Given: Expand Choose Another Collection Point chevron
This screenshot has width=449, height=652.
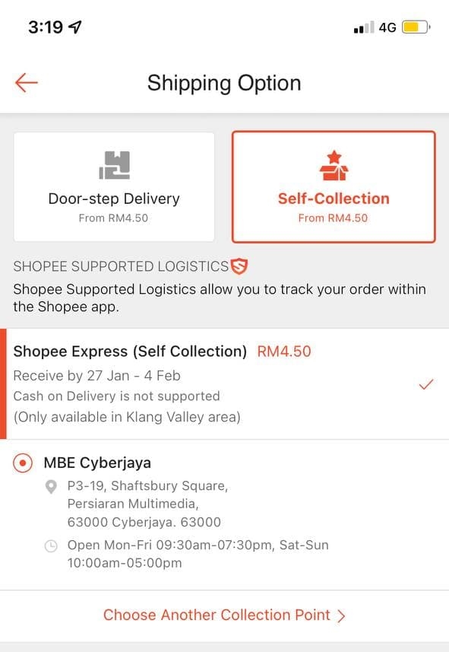Looking at the screenshot, I should click(x=342, y=615).
